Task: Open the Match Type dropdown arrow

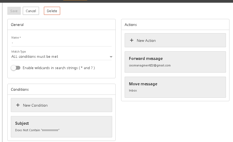Action: click(x=111, y=57)
